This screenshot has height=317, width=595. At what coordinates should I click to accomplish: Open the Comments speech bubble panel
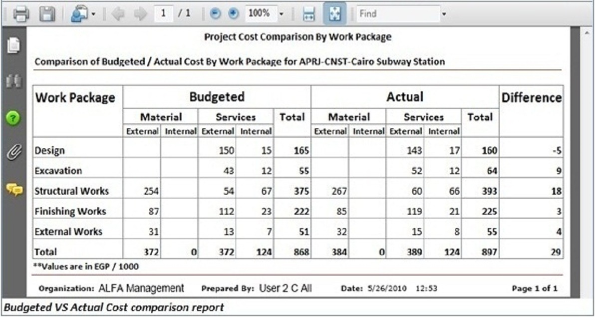coord(14,189)
